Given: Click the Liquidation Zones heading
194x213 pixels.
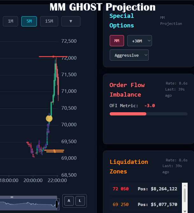Looking at the screenshot, I should point(129,167).
